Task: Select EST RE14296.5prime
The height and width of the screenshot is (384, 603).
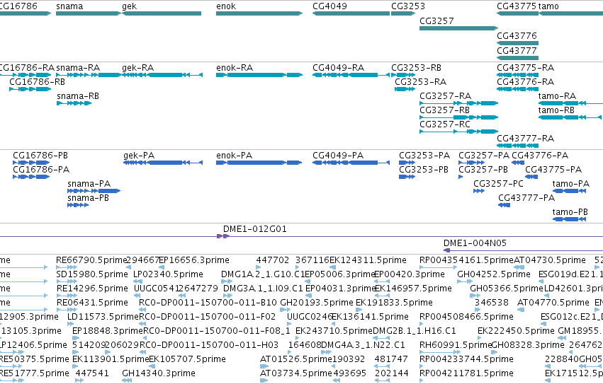Action: (x=92, y=289)
